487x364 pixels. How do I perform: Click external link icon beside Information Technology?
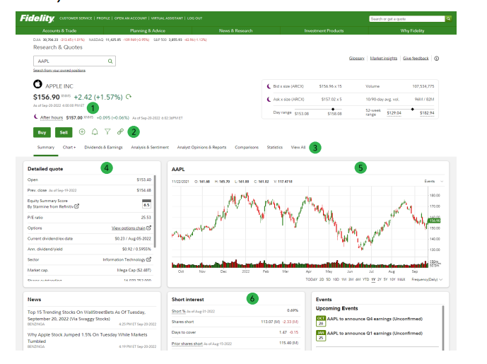(x=148, y=259)
